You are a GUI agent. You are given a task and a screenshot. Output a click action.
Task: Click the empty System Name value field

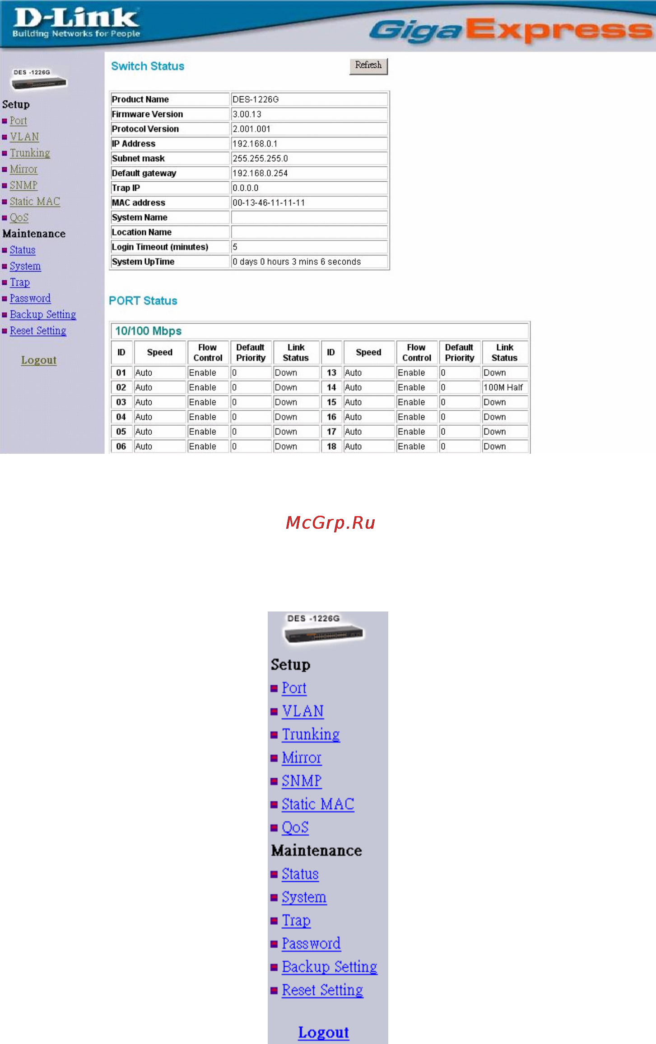(x=309, y=217)
